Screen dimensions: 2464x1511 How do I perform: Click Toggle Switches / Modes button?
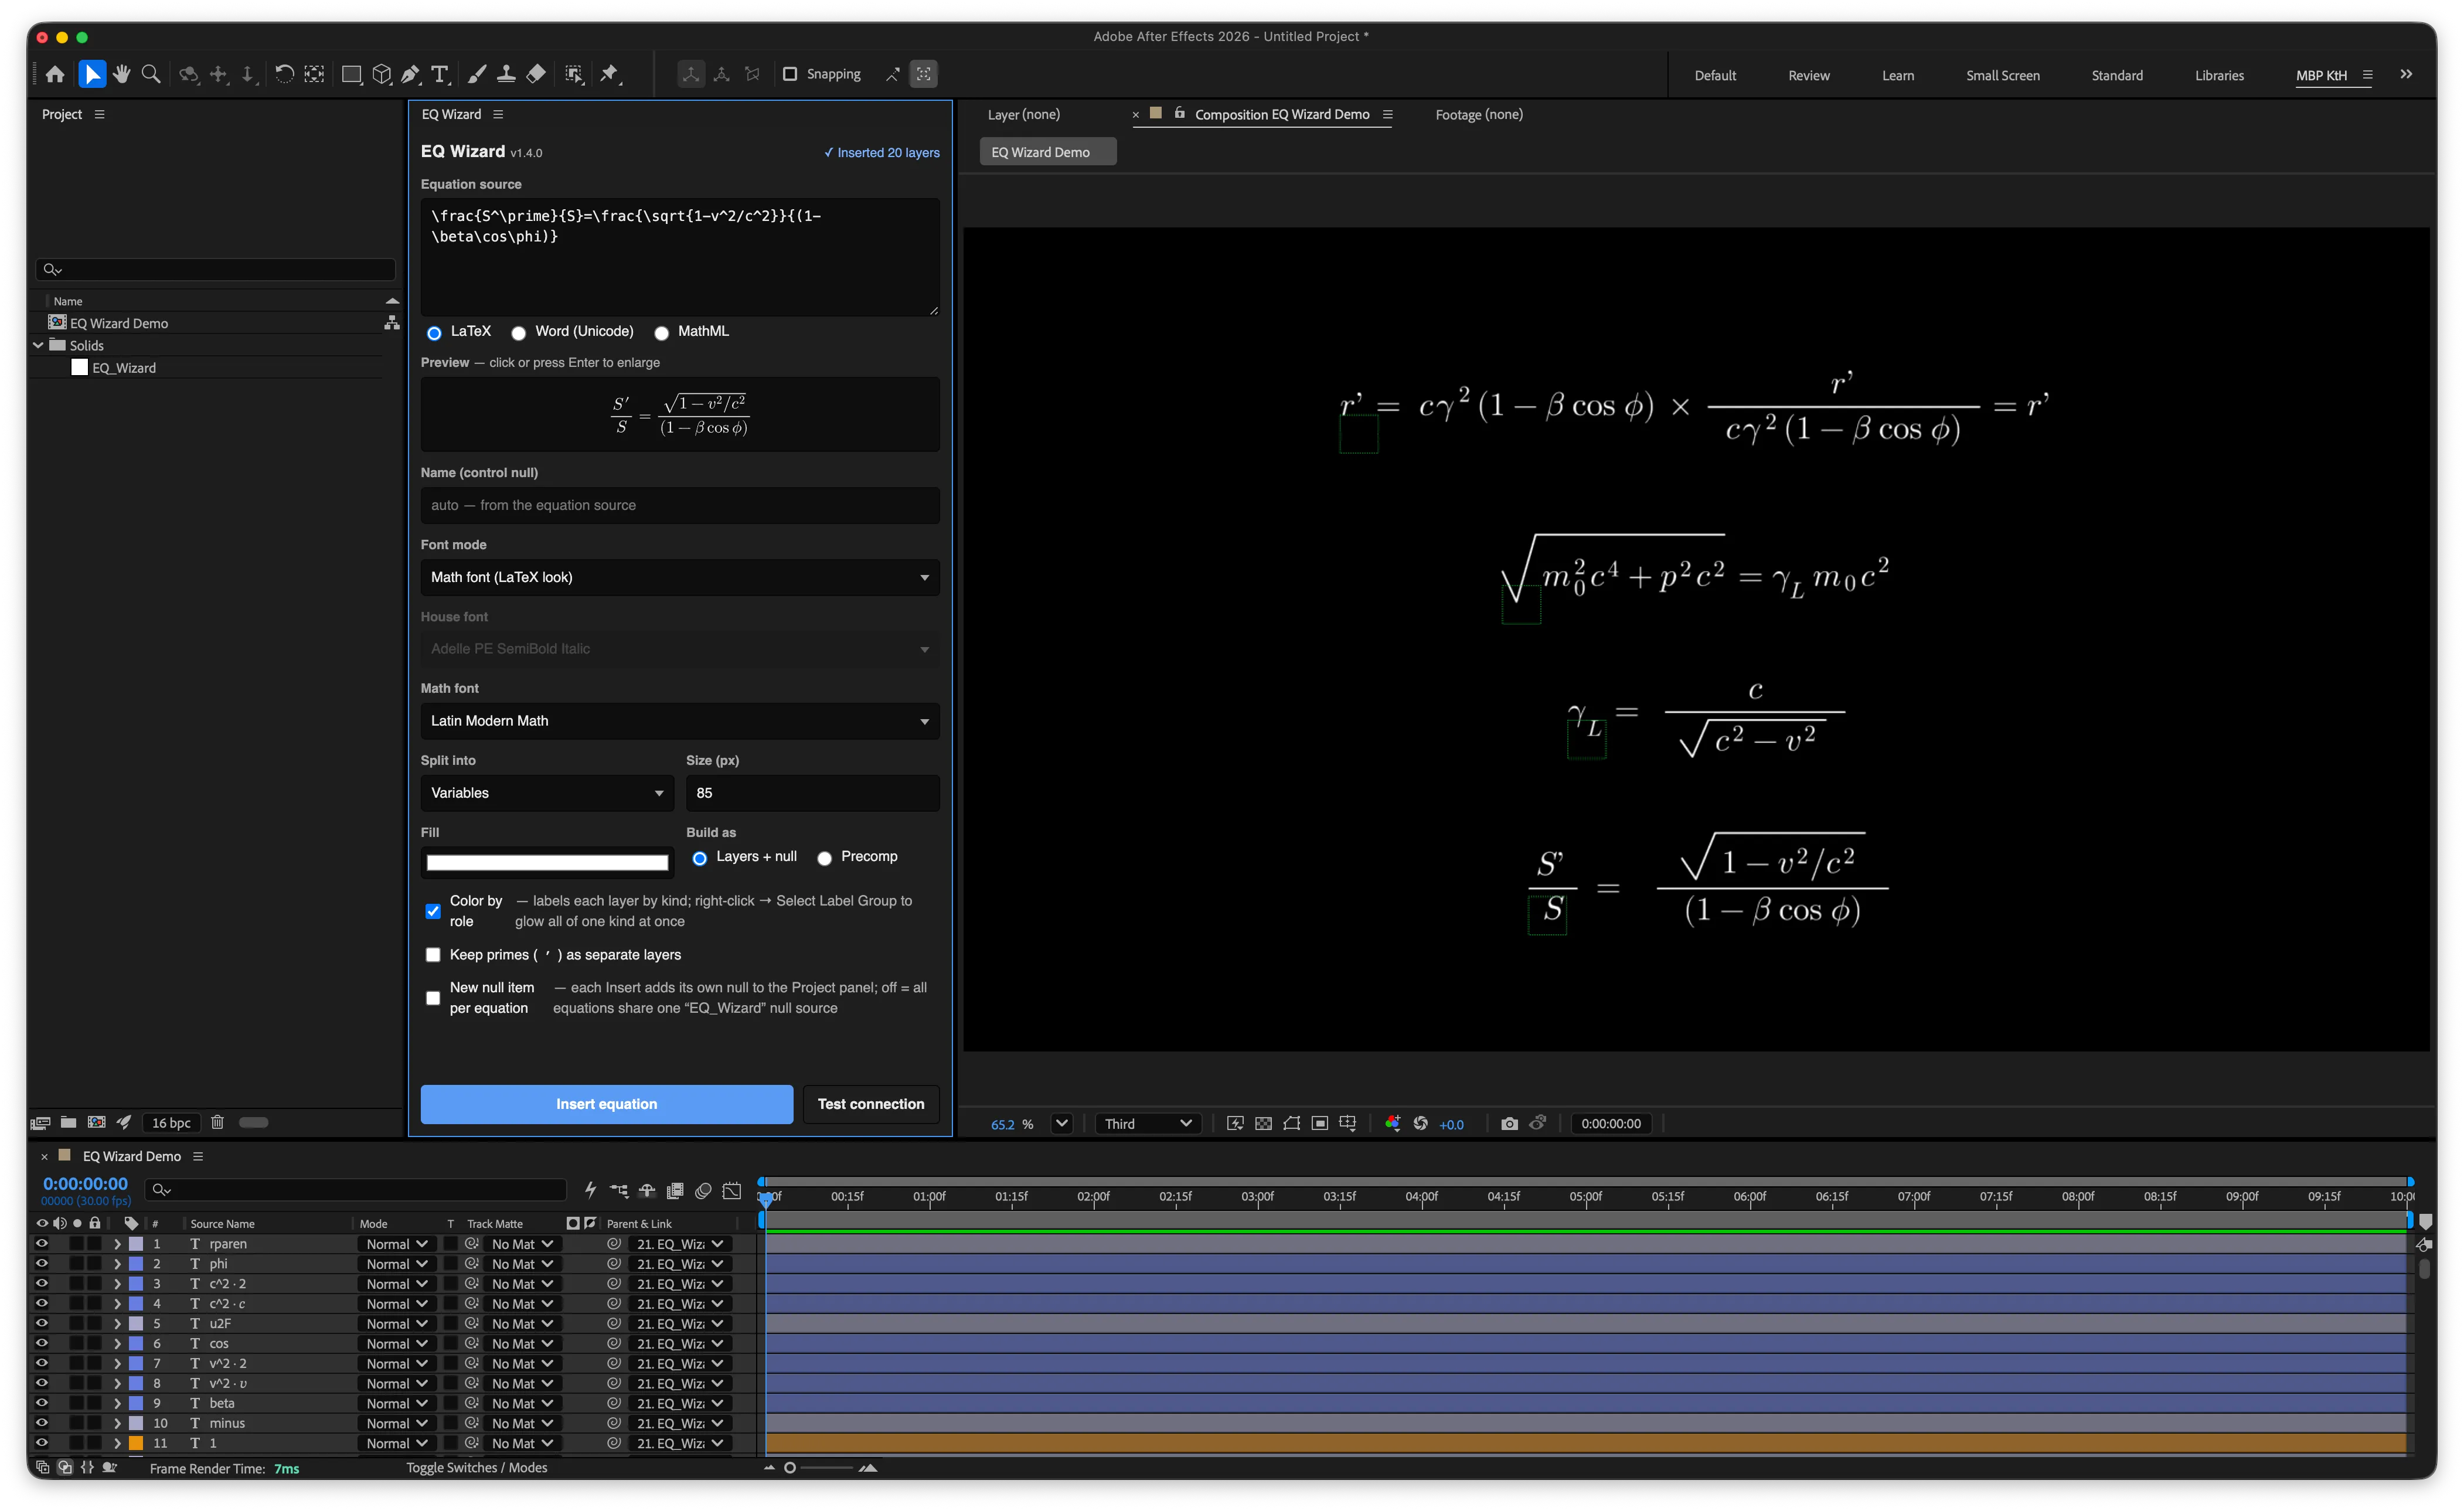pos(477,1468)
